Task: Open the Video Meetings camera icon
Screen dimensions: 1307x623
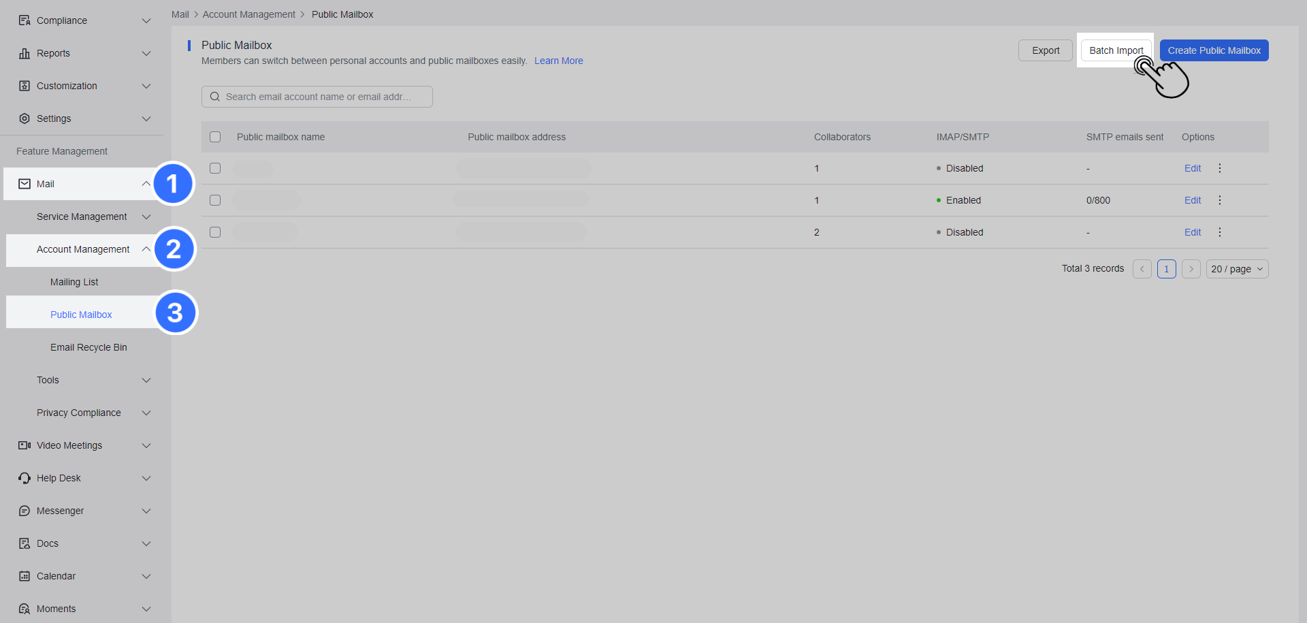Action: pyautogui.click(x=24, y=445)
